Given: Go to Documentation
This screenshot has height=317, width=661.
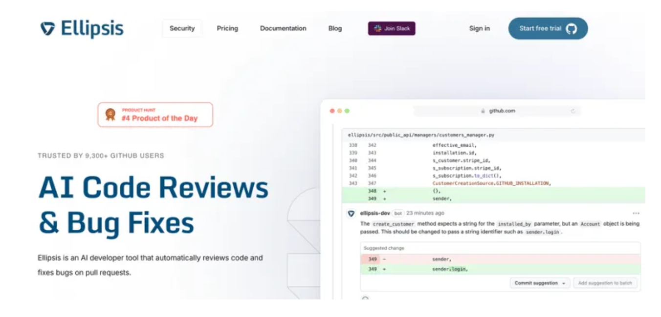Looking at the screenshot, I should 283,28.
